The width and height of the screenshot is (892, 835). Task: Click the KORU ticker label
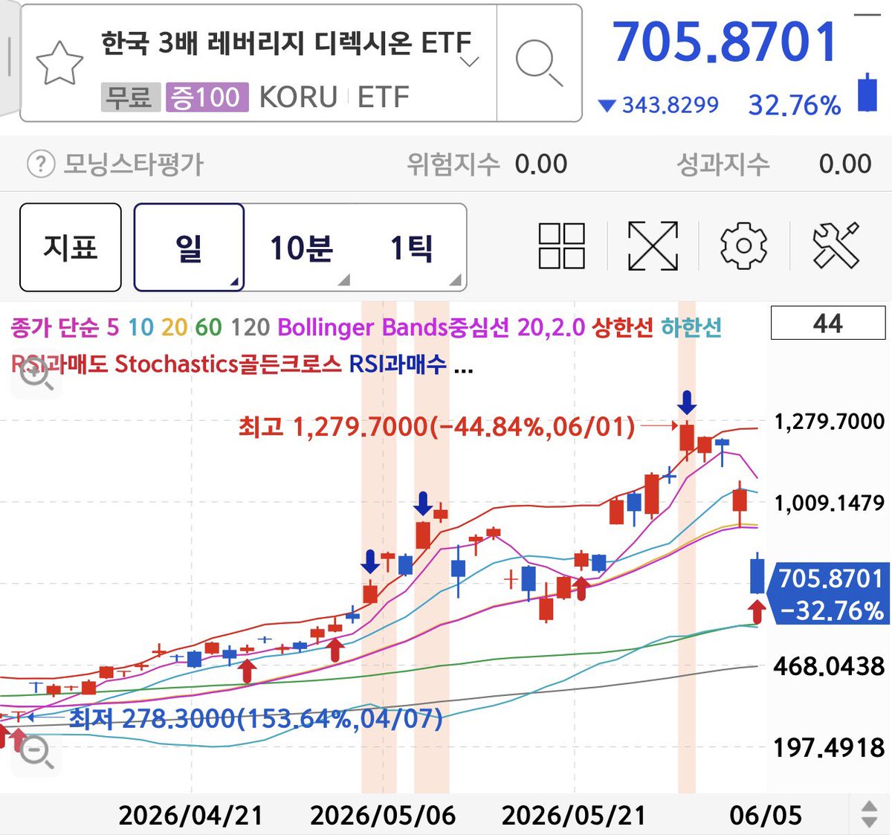298,97
